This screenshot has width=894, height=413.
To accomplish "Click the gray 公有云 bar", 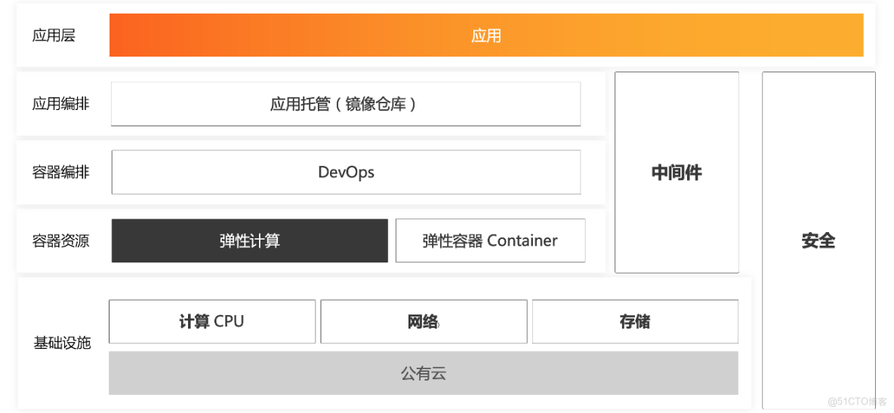I will pos(423,373).
